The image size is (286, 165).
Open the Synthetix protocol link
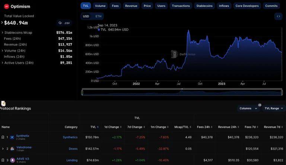point(23,136)
